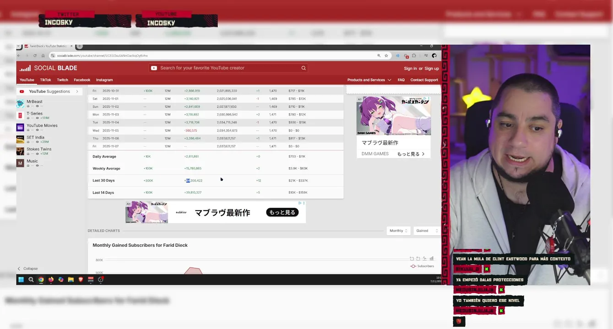The width and height of the screenshot is (613, 329).
Task: Click the magnifier icon in the creator search field
Action: pyautogui.click(x=304, y=68)
